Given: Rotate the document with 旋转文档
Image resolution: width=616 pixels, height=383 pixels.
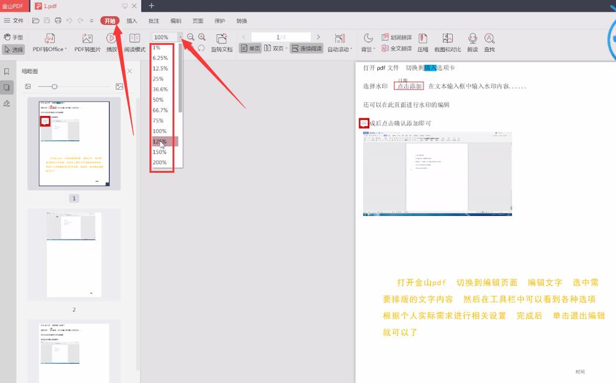Looking at the screenshot, I should pos(222,43).
